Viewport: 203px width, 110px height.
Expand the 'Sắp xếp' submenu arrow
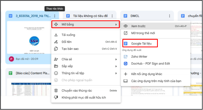coord(116,66)
